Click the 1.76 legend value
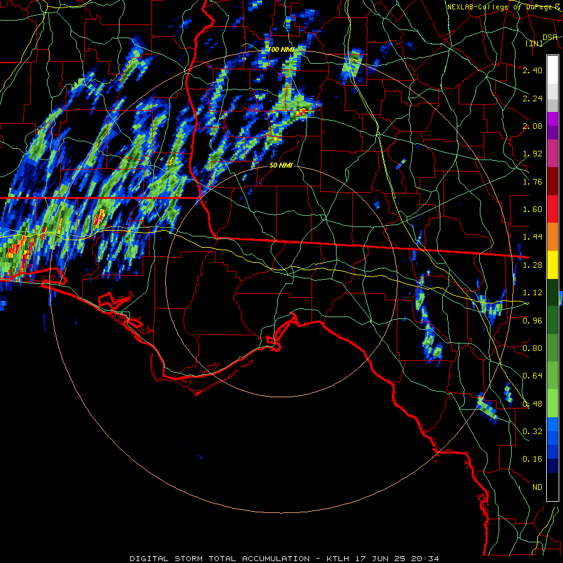This screenshot has height=563, width=563. click(x=532, y=181)
